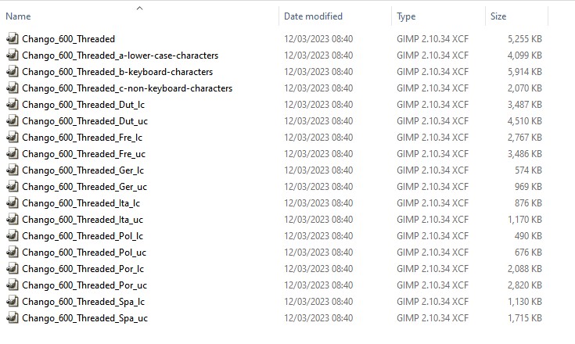Click the 2,088 KB size value
575x344 pixels.
click(x=525, y=269)
